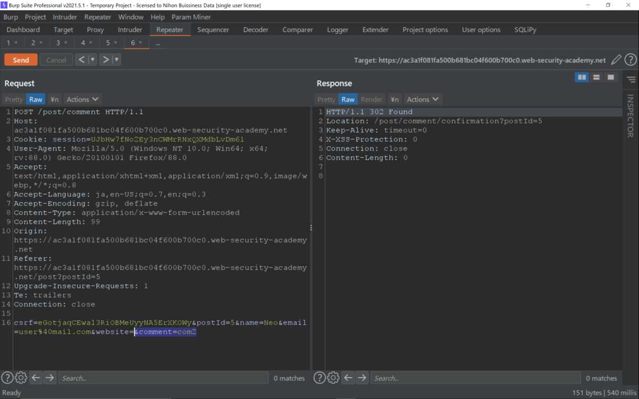
Task: Open response search settings gear
Action: coord(333,378)
